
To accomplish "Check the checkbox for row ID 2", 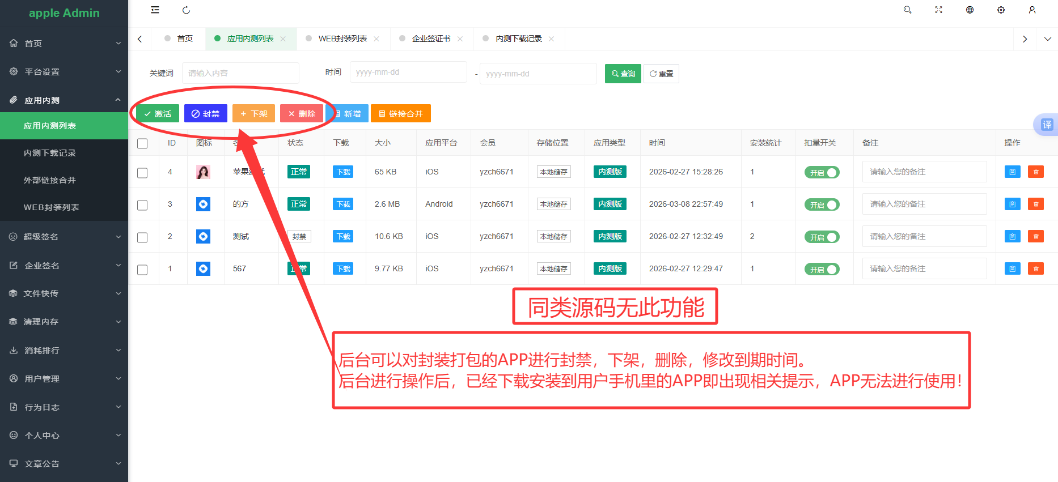I will [x=142, y=237].
